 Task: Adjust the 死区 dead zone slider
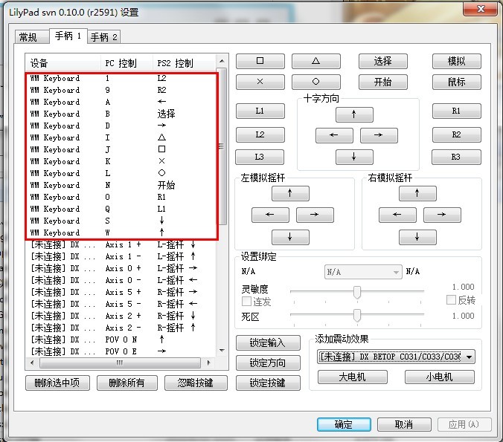point(356,315)
